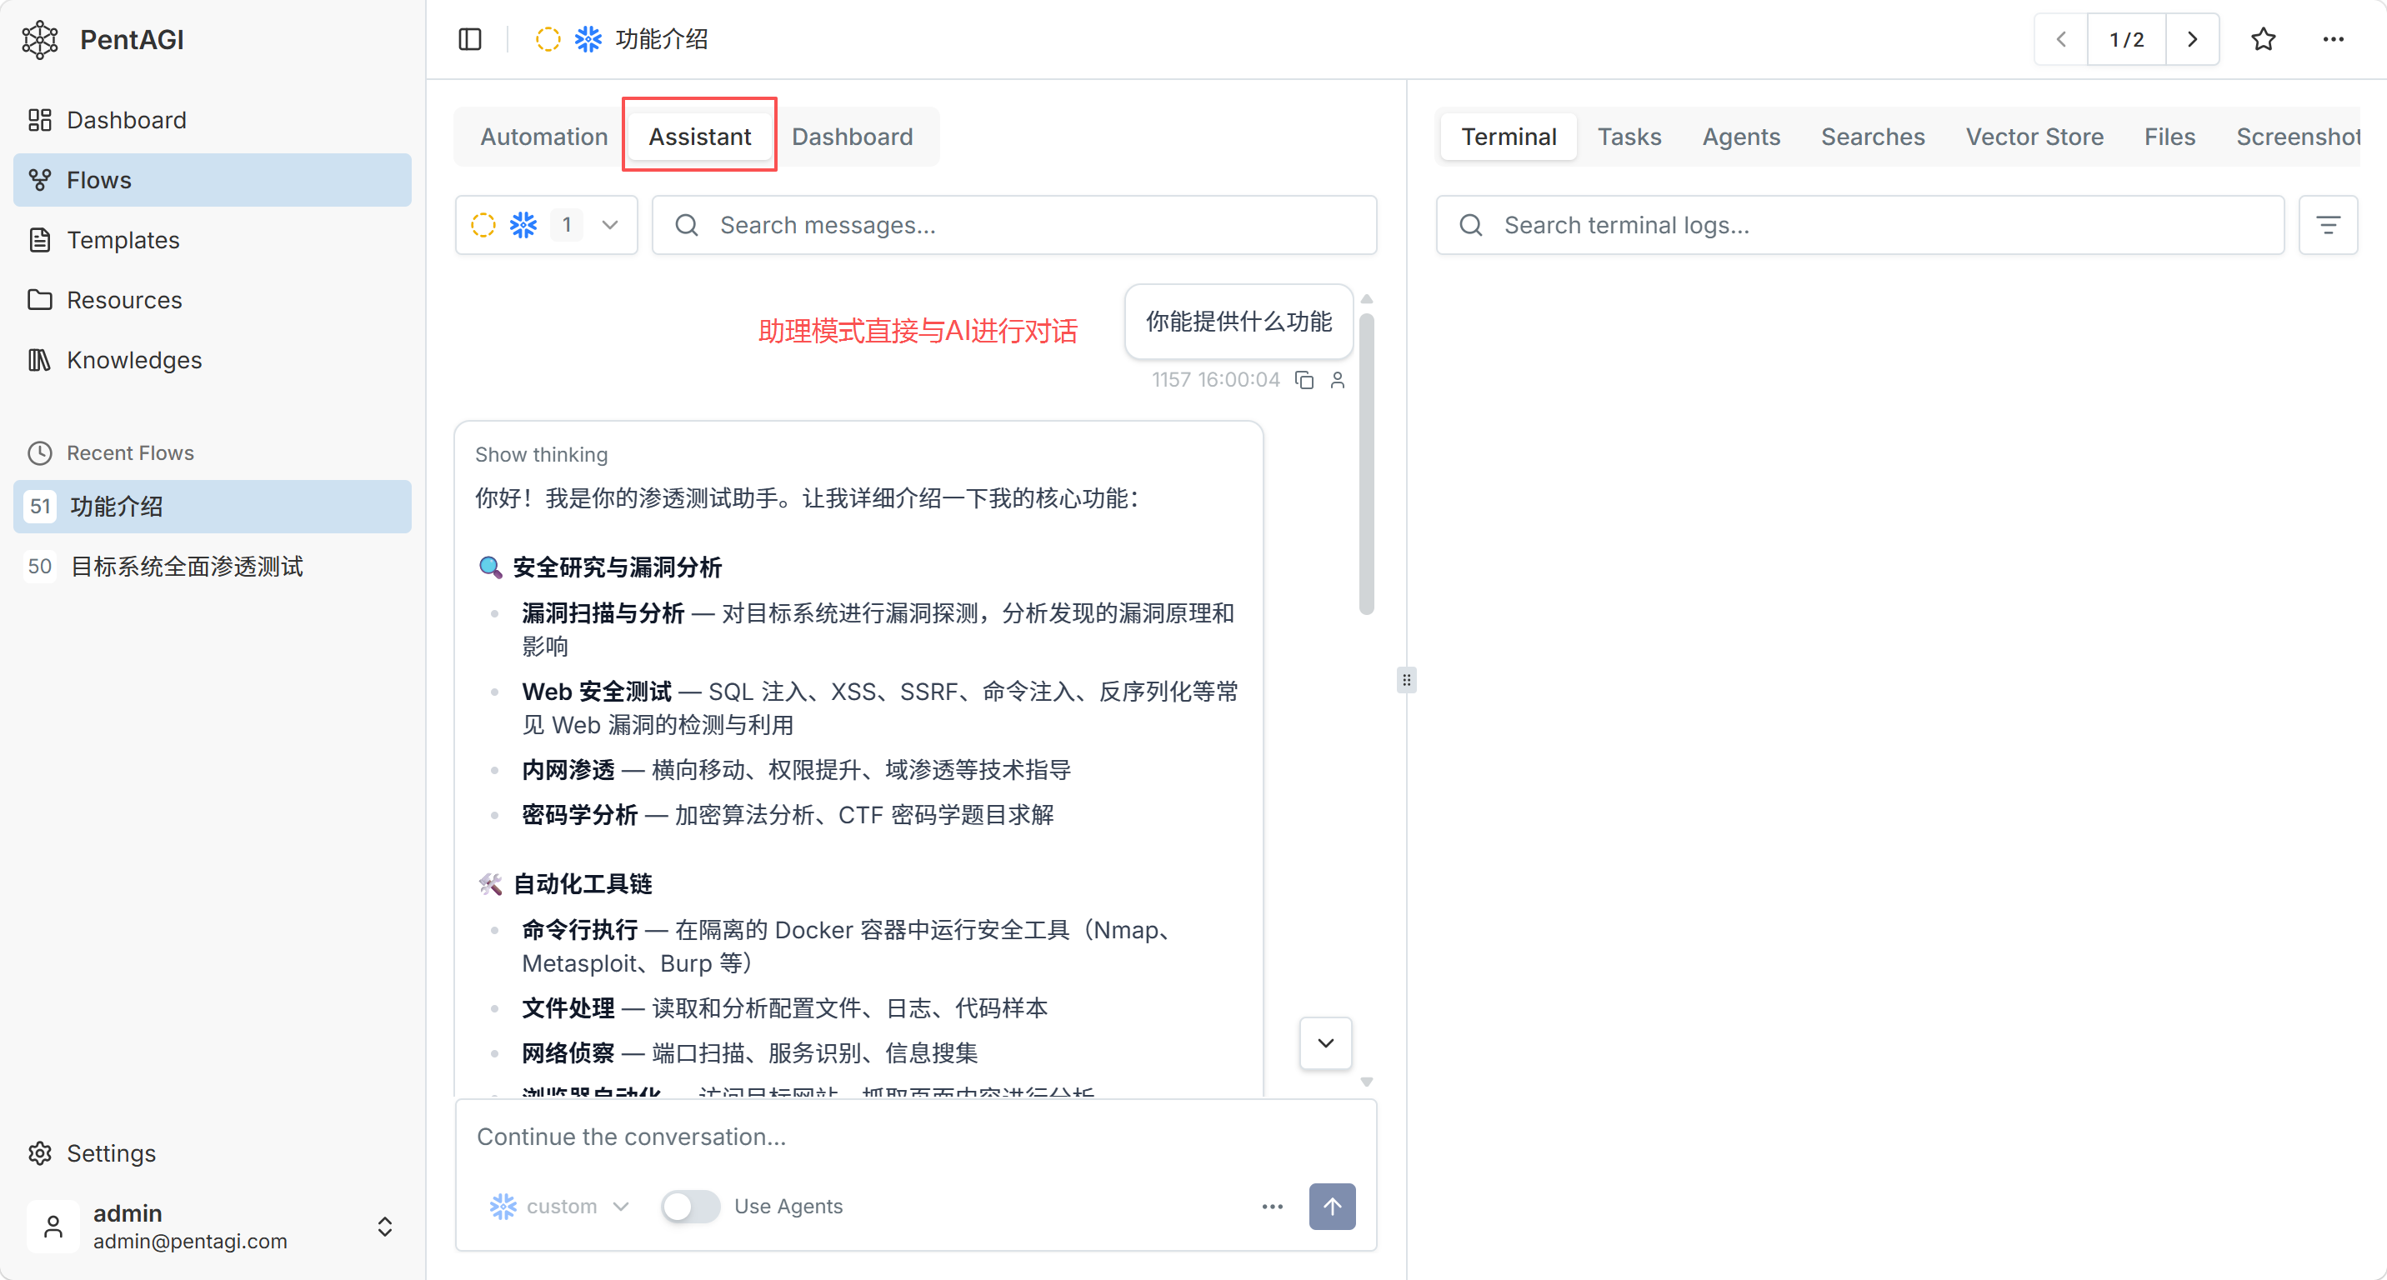The width and height of the screenshot is (2387, 1280).
Task: Click the 内网渗透 bullet item
Action: [796, 770]
